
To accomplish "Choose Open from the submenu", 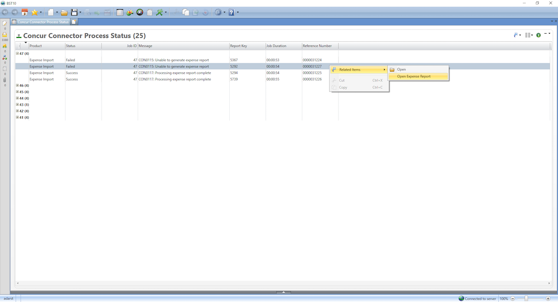I will tap(418, 69).
